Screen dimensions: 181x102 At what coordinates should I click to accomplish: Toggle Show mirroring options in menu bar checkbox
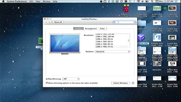coord(47,83)
